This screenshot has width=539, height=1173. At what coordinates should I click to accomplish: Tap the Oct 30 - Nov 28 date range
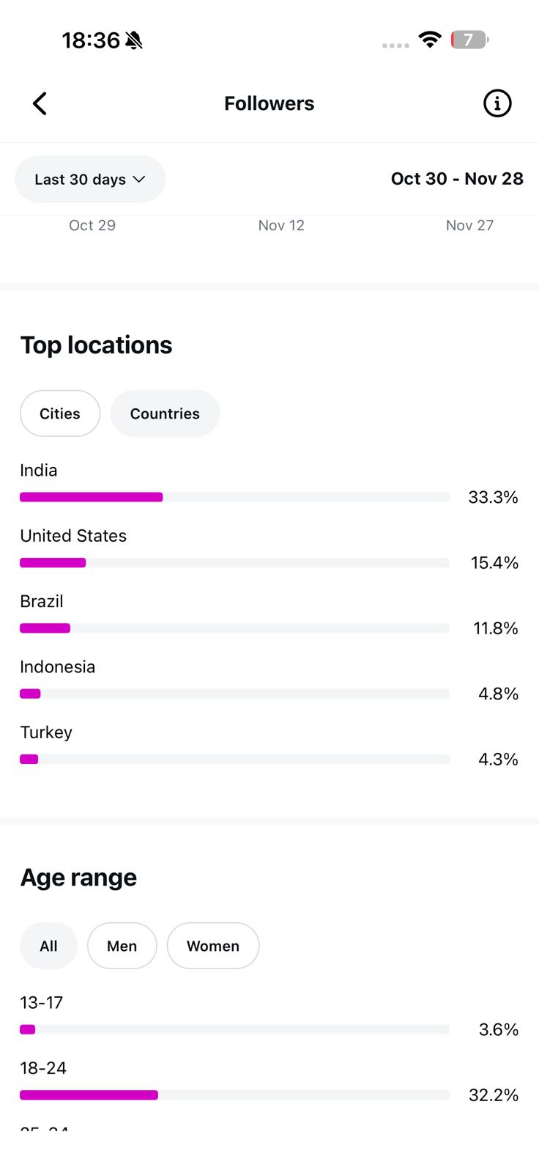coord(457,179)
